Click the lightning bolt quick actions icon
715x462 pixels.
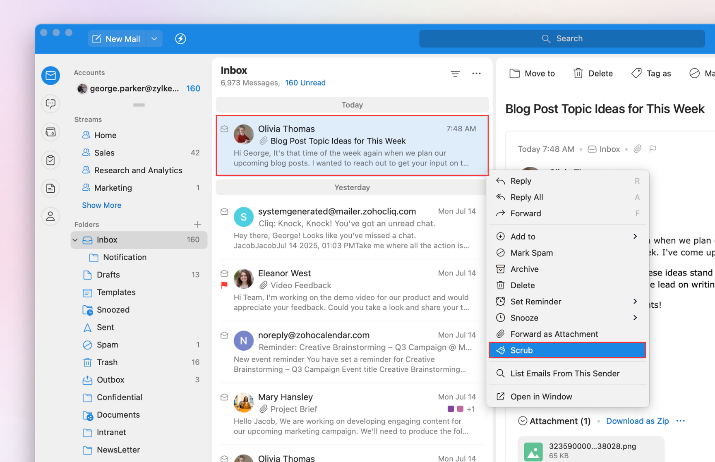(180, 39)
